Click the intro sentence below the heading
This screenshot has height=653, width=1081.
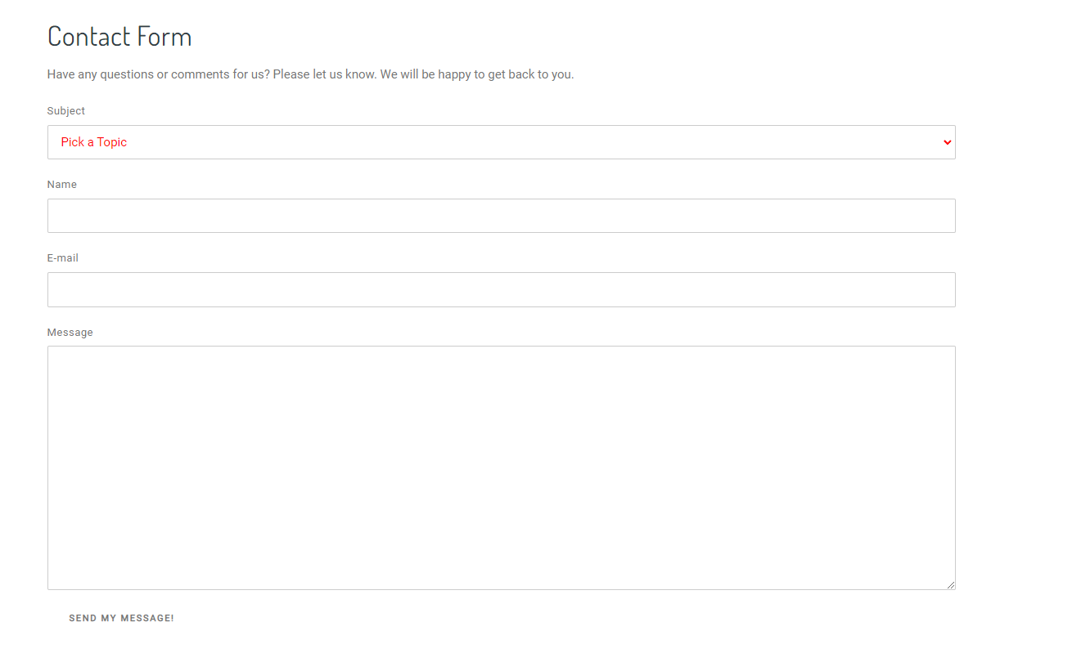(x=310, y=74)
